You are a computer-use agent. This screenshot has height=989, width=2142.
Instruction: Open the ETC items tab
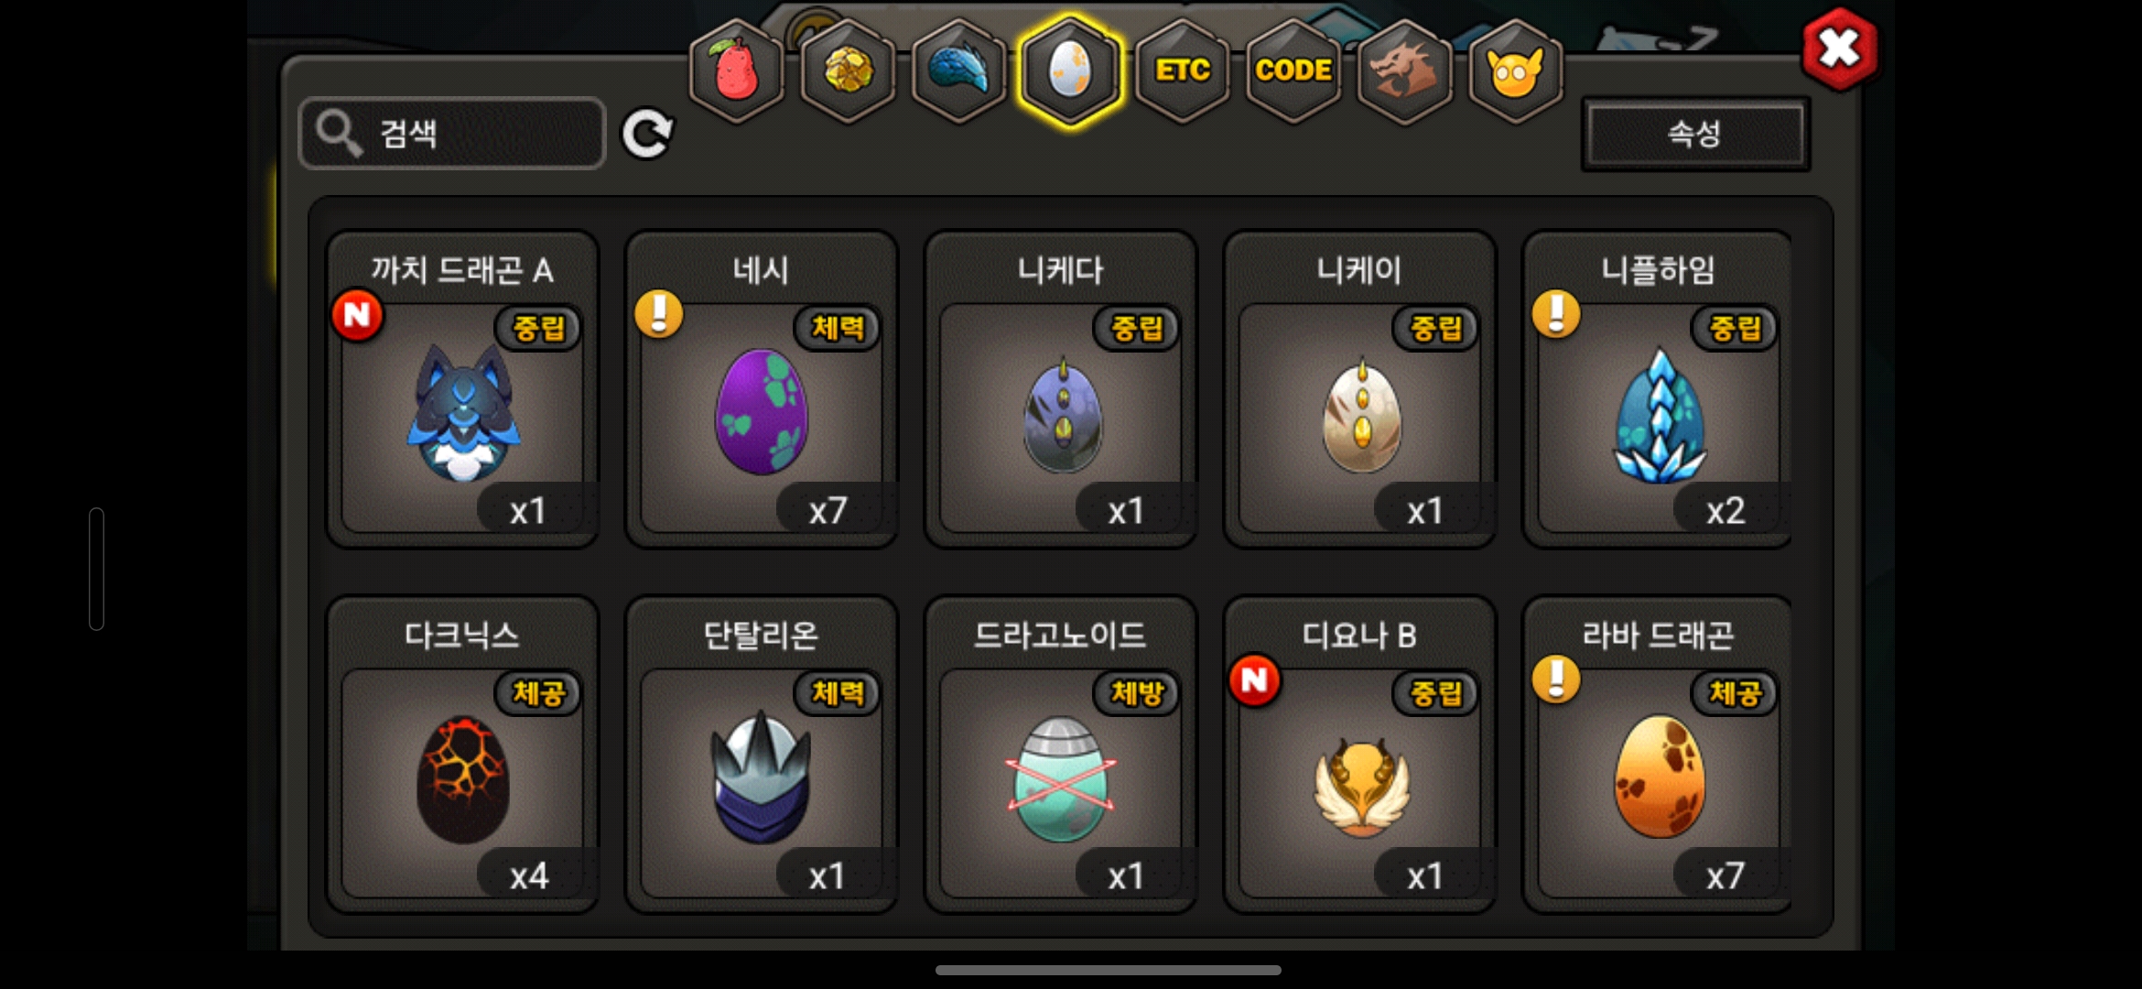click(x=1183, y=71)
